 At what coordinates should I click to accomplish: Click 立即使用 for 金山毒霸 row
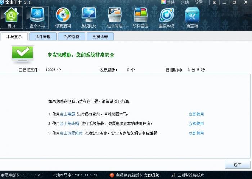click(196, 114)
